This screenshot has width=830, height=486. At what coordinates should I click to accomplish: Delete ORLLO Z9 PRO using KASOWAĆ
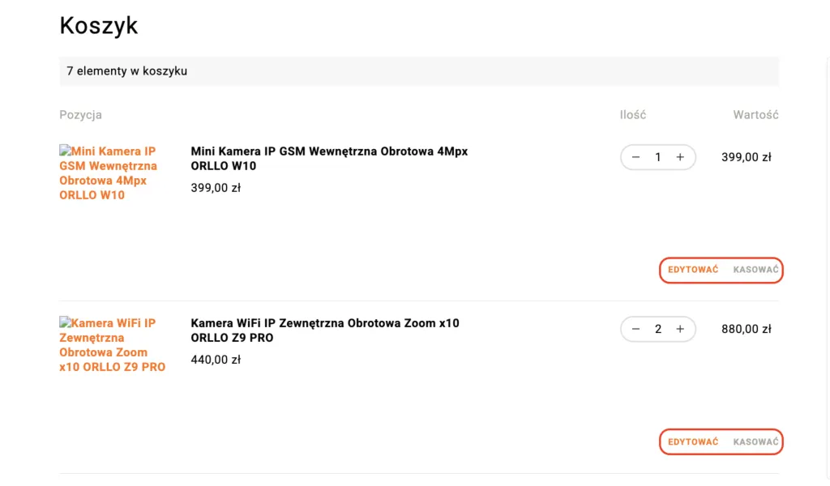pos(755,441)
